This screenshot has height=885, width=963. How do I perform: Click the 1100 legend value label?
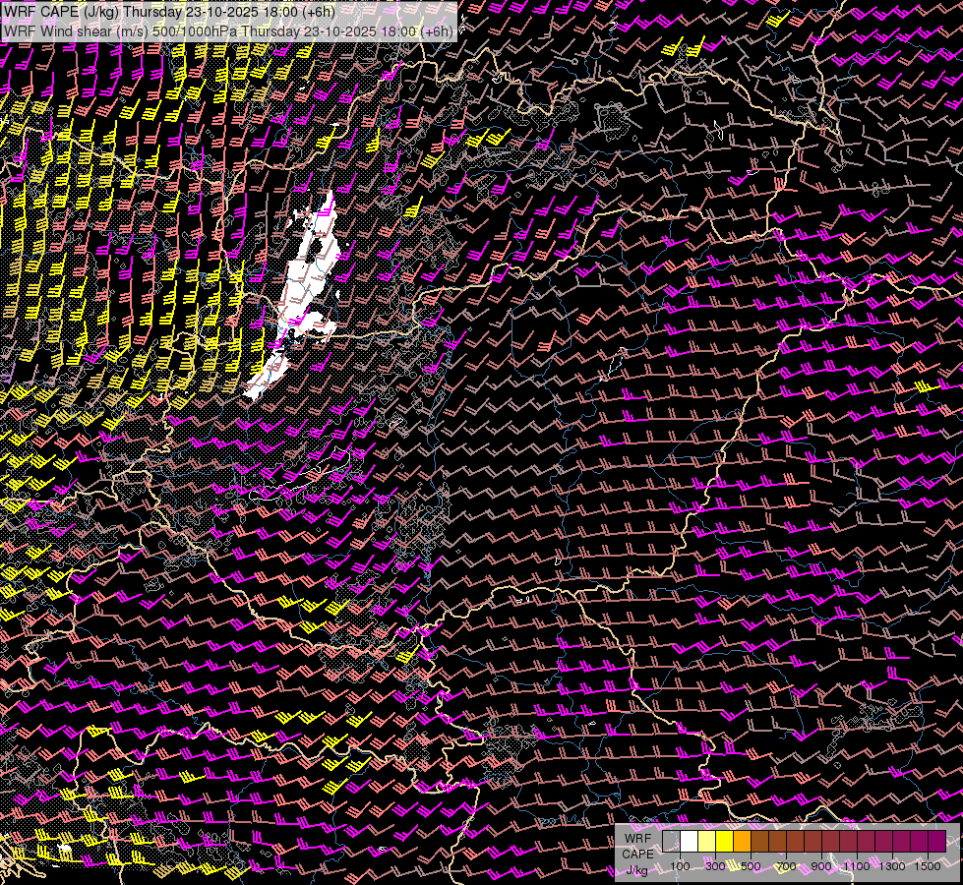pyautogui.click(x=857, y=866)
